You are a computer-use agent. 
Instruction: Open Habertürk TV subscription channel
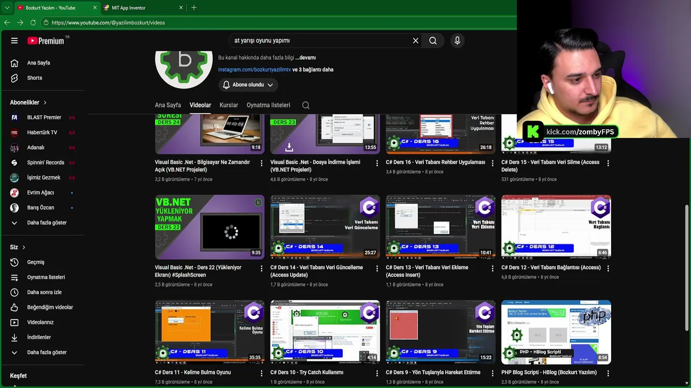(x=42, y=133)
